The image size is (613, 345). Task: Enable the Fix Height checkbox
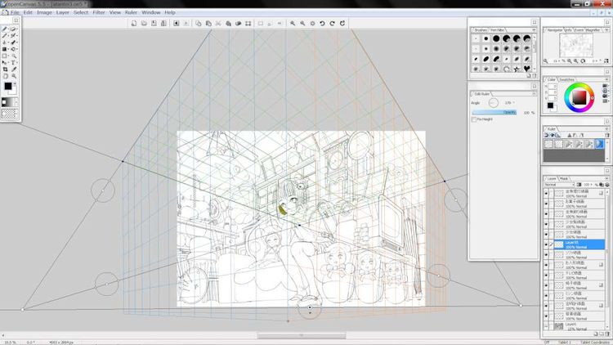point(474,119)
